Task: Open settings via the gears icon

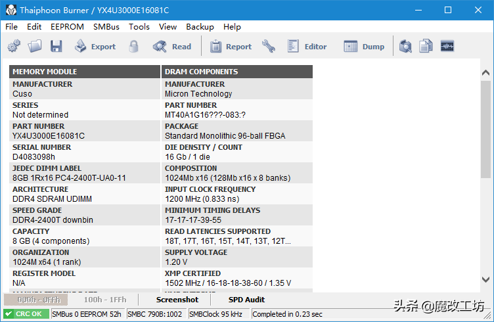Action: pyautogui.click(x=14, y=46)
